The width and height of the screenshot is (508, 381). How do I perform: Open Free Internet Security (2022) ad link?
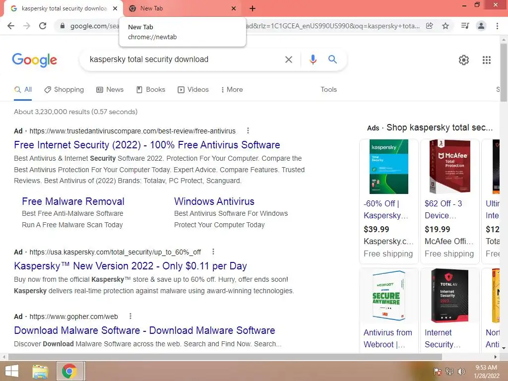(147, 145)
